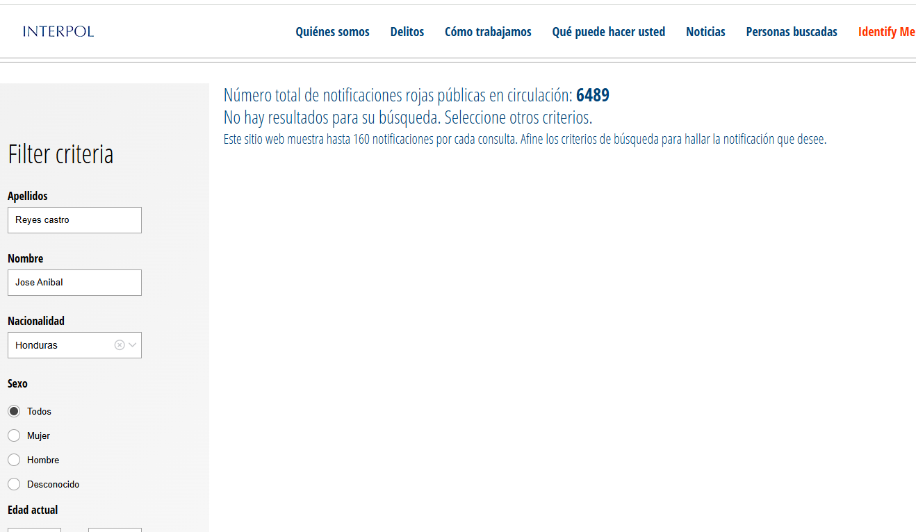Visit the Noticias section
916x532 pixels.
[x=705, y=32]
